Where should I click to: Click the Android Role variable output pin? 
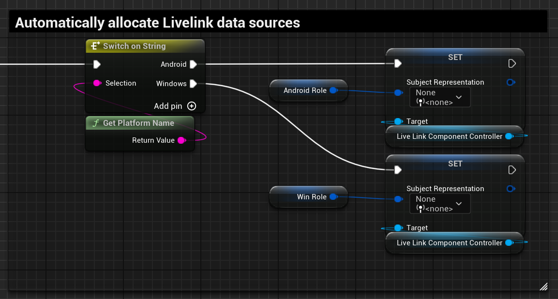pos(333,90)
